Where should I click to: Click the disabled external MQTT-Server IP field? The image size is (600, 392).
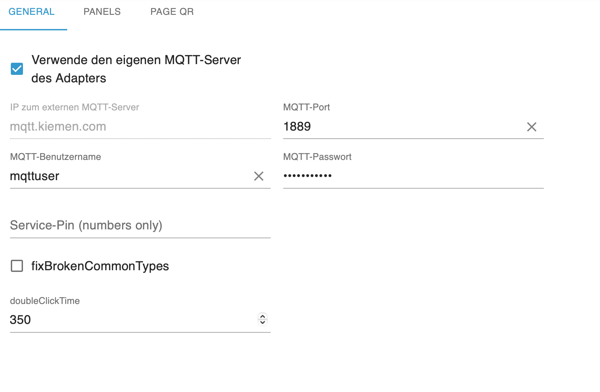[x=140, y=127]
